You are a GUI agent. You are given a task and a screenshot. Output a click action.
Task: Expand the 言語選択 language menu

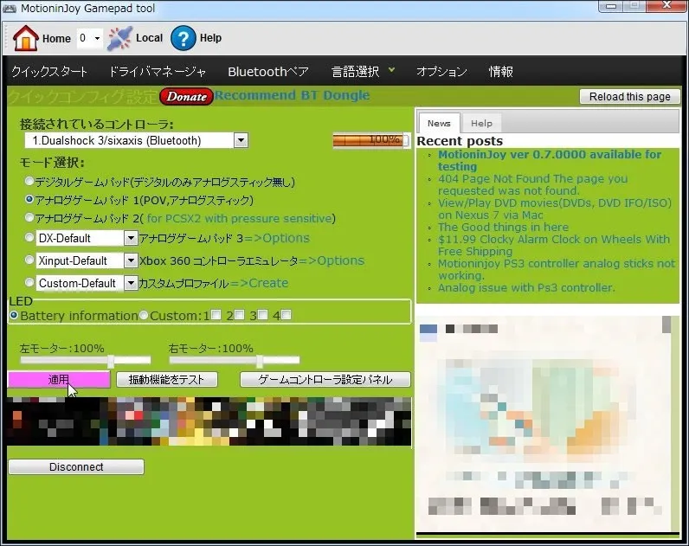pos(363,71)
